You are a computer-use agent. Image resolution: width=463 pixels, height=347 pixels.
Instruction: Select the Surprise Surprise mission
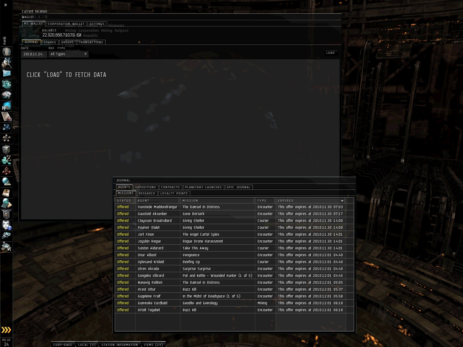pos(234,269)
